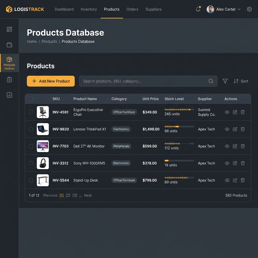View the Dell 4K Monitor eye icon
The image size is (258, 258).
pyautogui.click(x=227, y=146)
